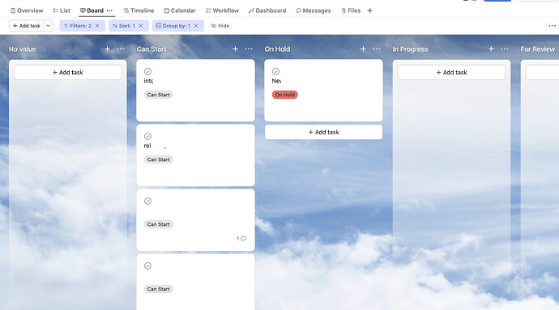This screenshot has height=310, width=559.
Task: Open Board tab more options ellipsis
Action: [x=109, y=11]
